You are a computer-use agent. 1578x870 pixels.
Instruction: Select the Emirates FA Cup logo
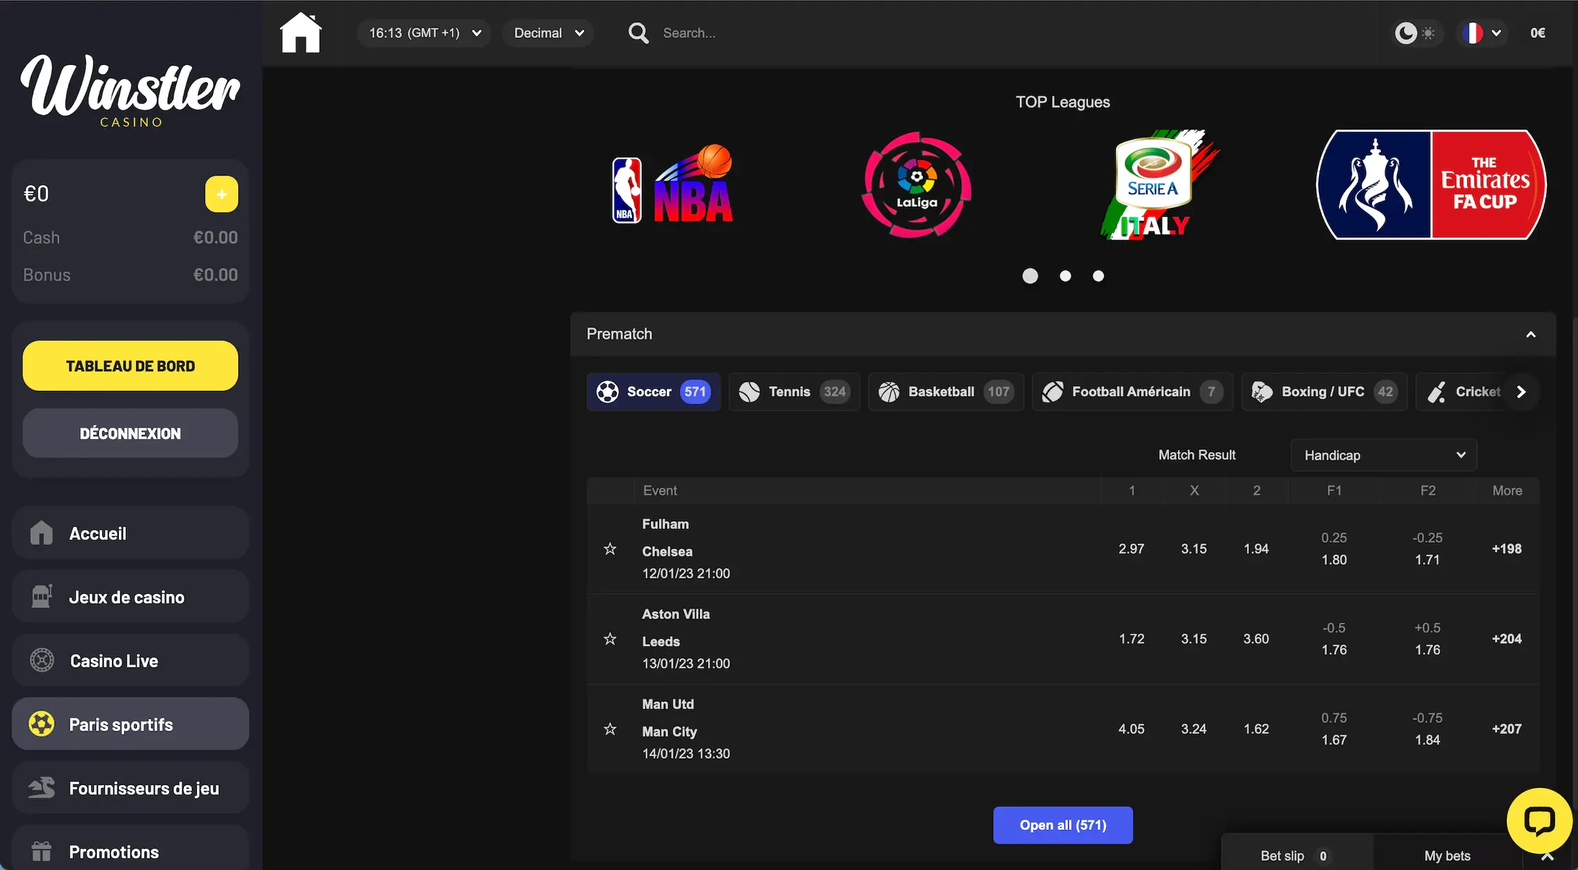pos(1431,185)
